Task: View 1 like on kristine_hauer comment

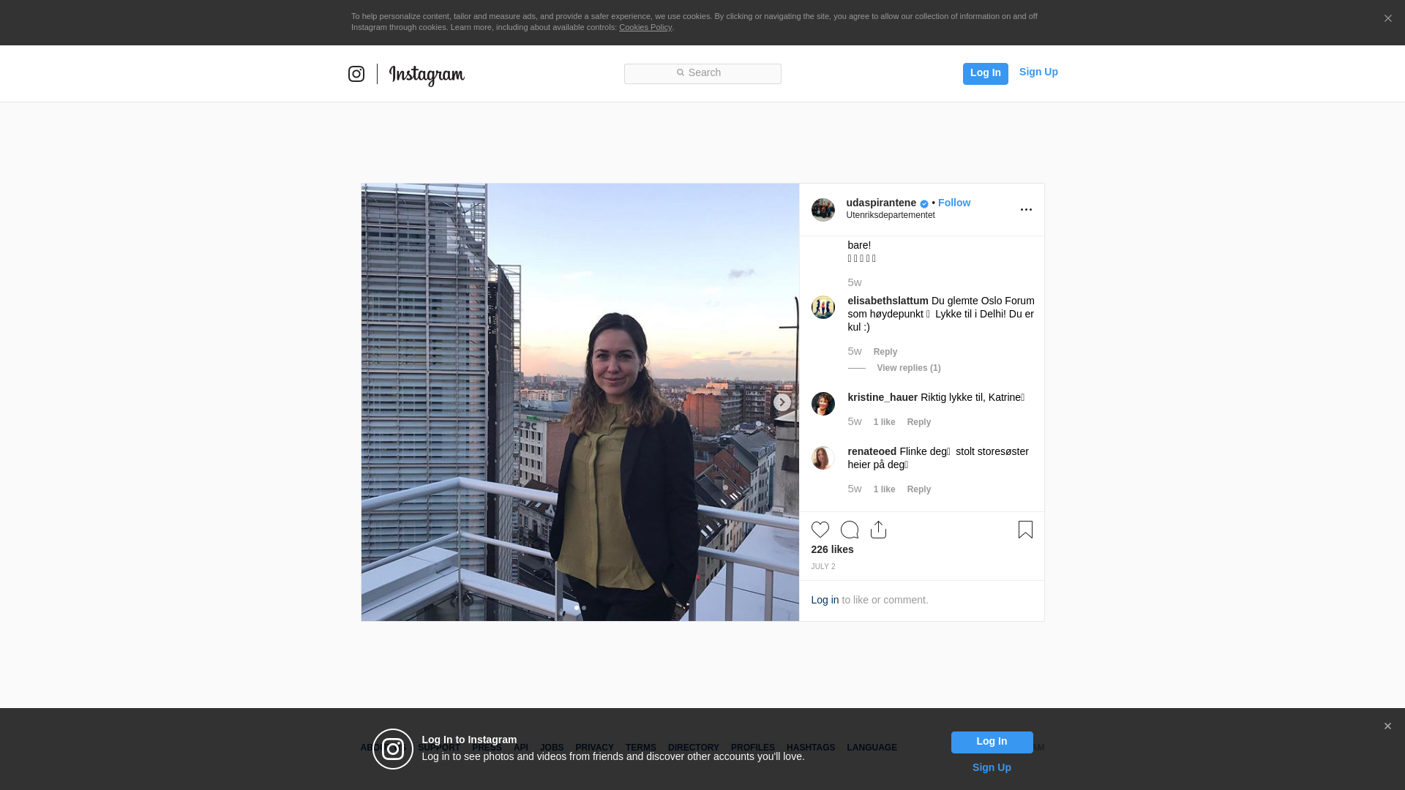Action: click(x=884, y=422)
